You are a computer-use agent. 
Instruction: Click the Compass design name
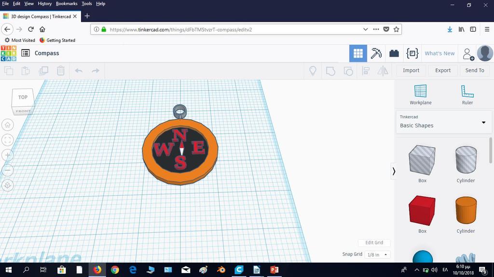(x=47, y=53)
